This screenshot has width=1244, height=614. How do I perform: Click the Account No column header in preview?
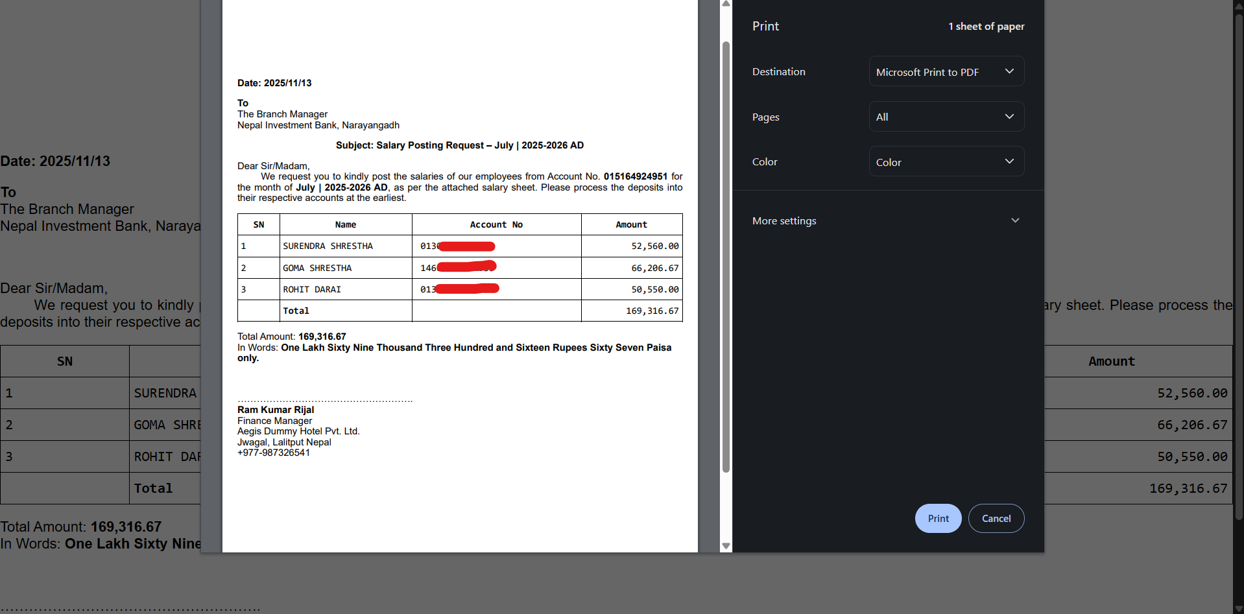coord(496,225)
